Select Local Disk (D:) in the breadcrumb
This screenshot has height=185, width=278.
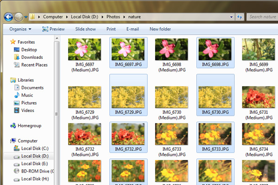point(85,17)
